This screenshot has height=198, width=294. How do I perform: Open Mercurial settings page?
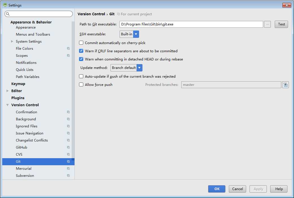[x=24, y=168]
